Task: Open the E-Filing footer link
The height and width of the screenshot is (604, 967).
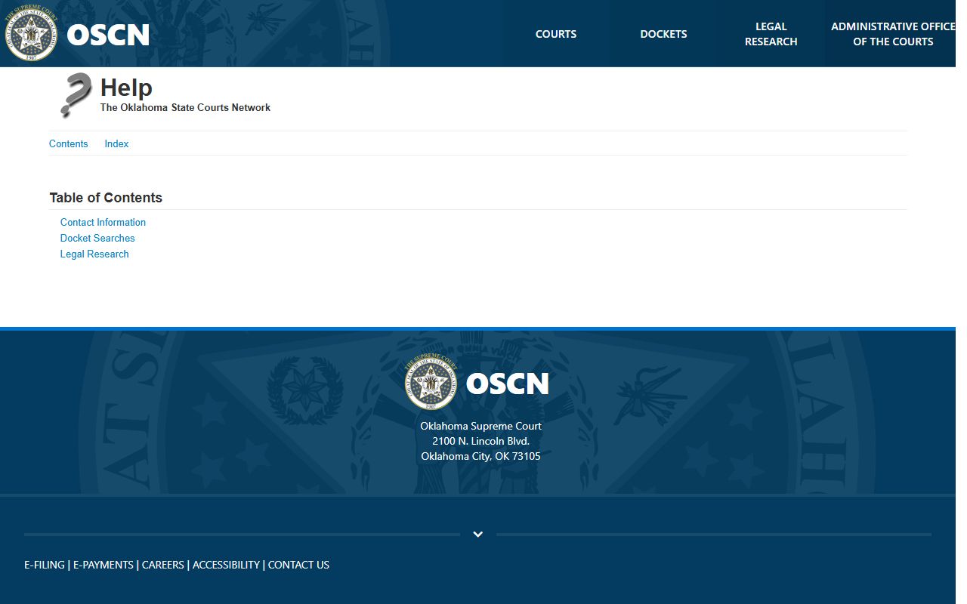Action: tap(45, 565)
